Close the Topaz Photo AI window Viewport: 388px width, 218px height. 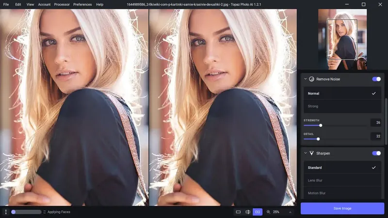pos(380,4)
